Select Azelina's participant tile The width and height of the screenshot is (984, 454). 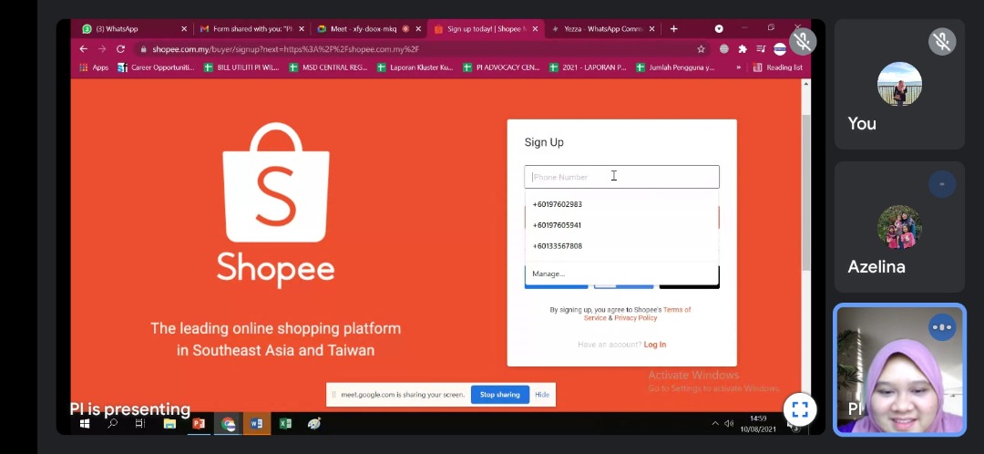899,227
